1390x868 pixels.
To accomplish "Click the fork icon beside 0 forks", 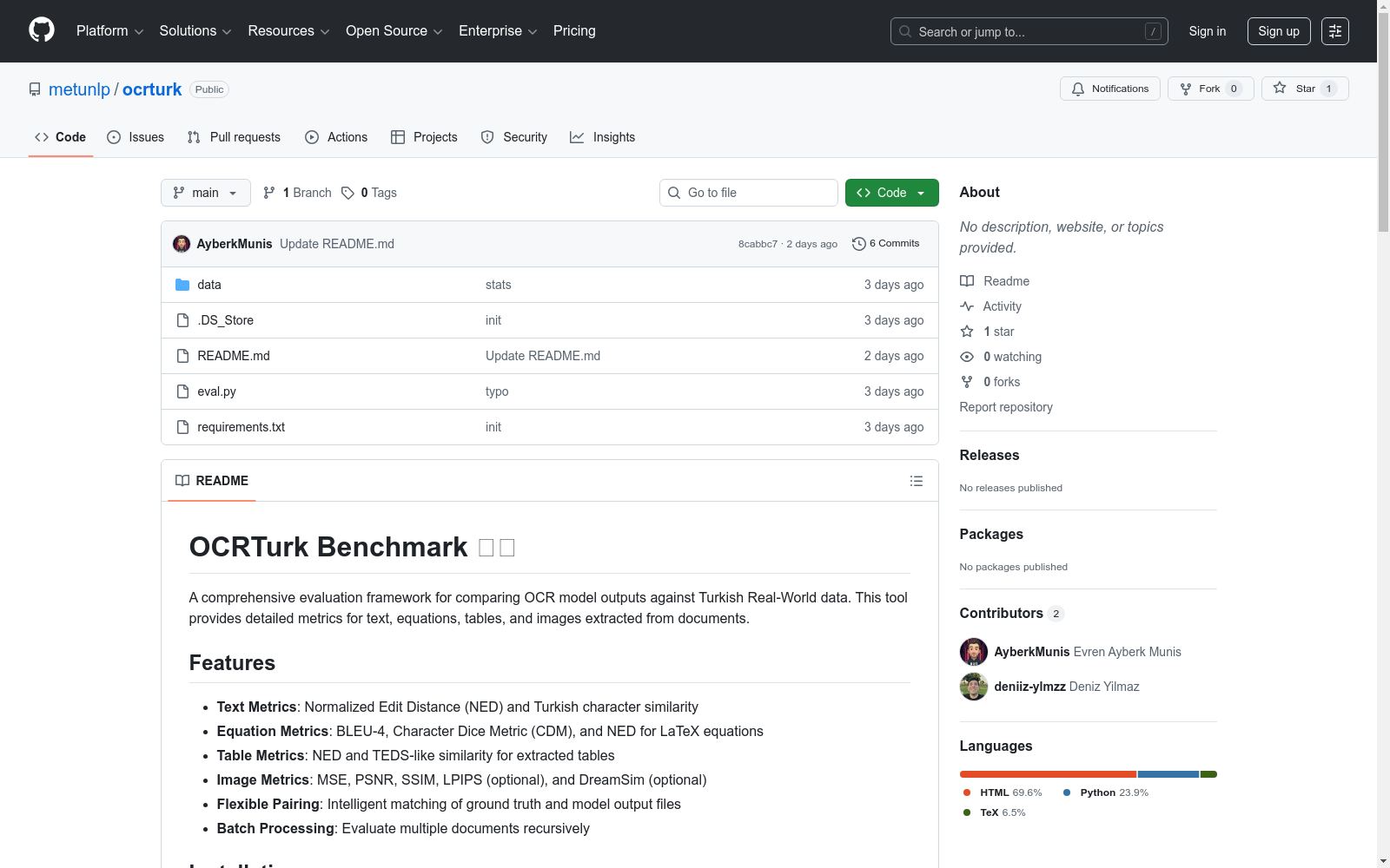I will pyautogui.click(x=967, y=382).
